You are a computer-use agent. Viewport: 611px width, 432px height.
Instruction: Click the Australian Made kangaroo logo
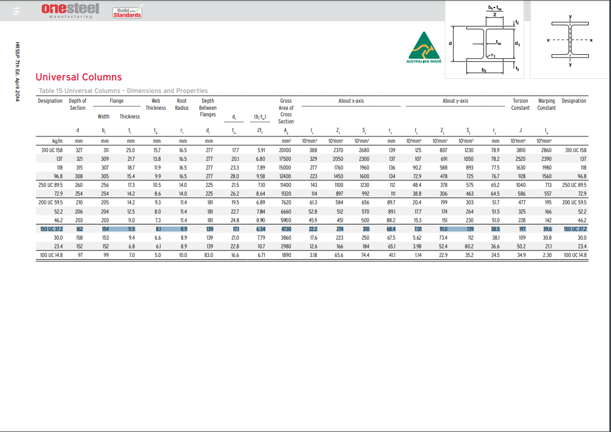[x=423, y=47]
